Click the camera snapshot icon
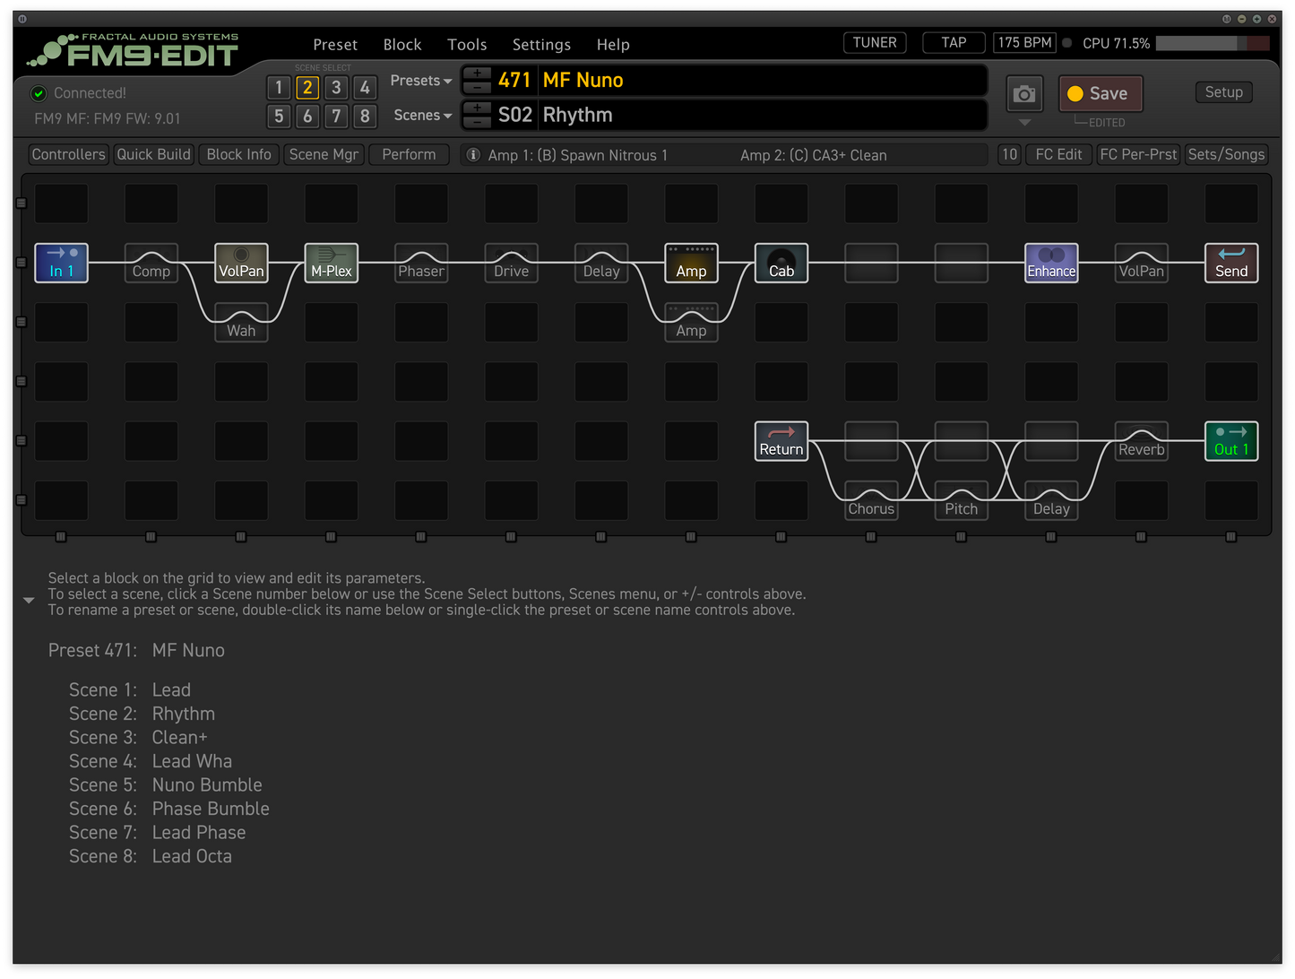Image resolution: width=1295 pixels, height=979 pixels. pyautogui.click(x=1023, y=94)
